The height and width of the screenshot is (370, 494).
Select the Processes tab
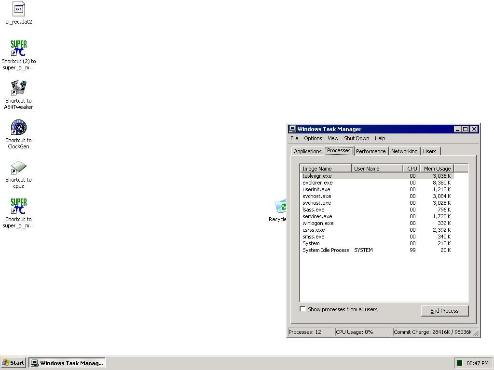click(339, 150)
